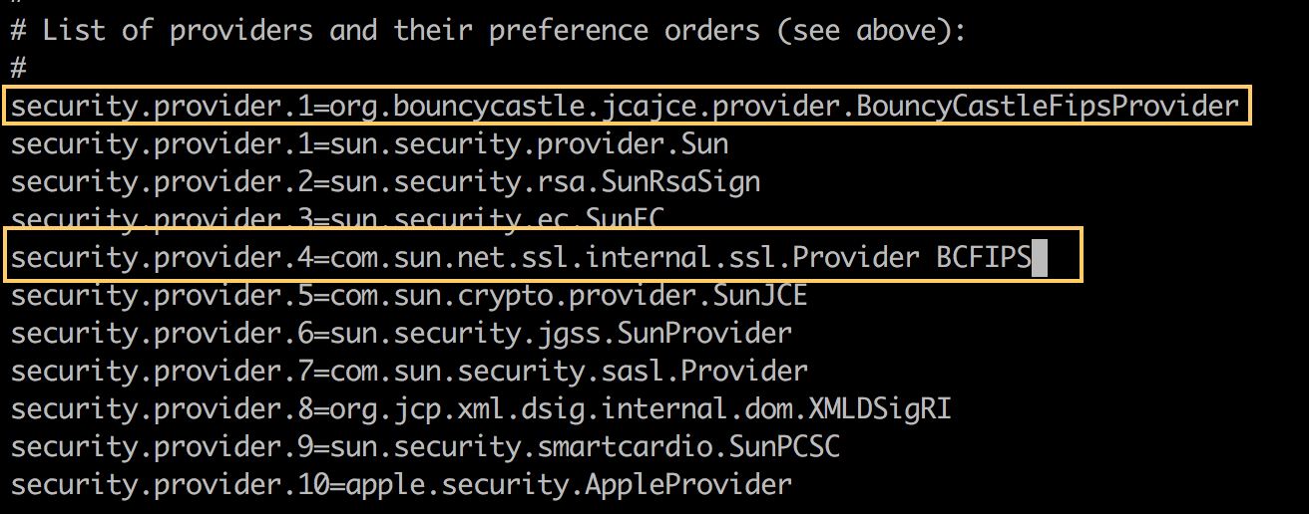Click the word BCFIPS
This screenshot has width=1309, height=514.
[x=983, y=258]
